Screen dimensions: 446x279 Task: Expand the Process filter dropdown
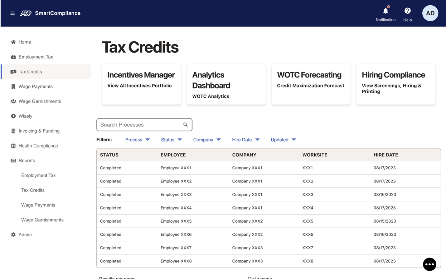(137, 140)
